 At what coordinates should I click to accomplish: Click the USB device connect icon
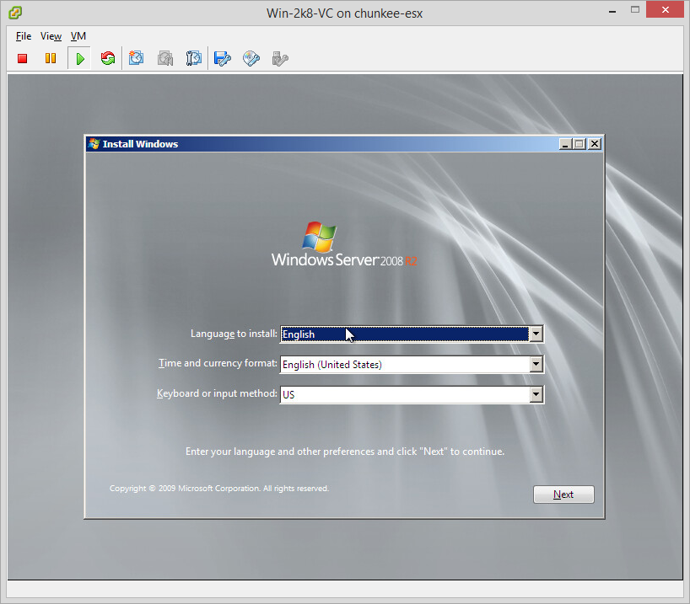(280, 58)
